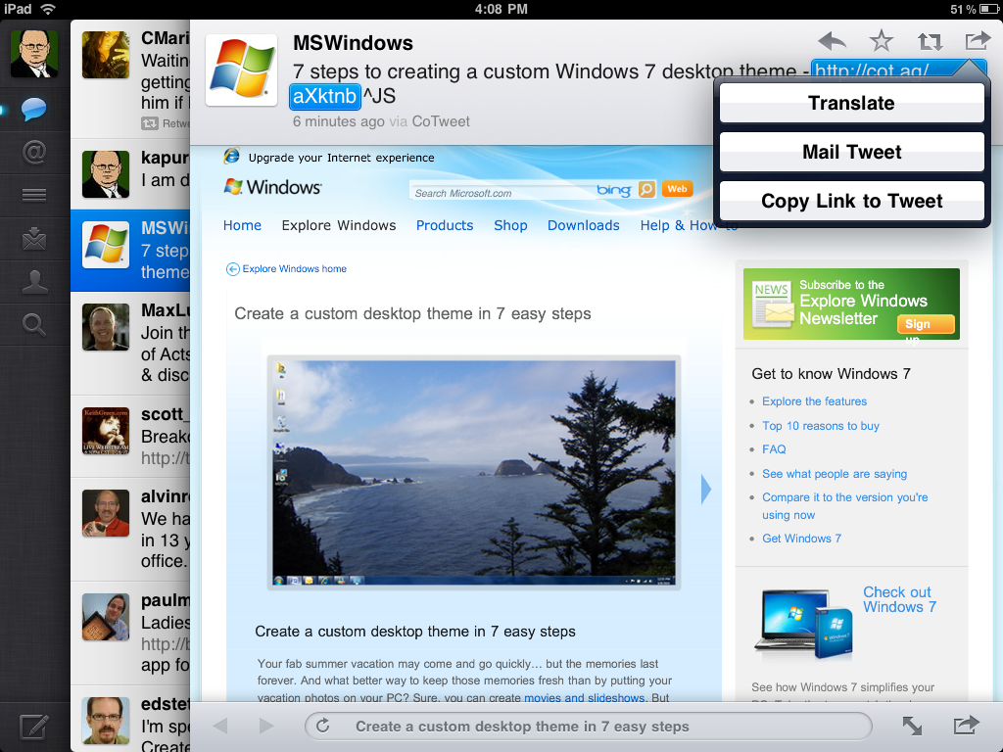Choose Mail Tweet from the menu
This screenshot has height=752, width=1003.
point(850,152)
